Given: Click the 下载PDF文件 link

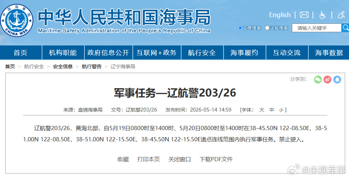Looking at the screenshot, I should click(x=216, y=159).
